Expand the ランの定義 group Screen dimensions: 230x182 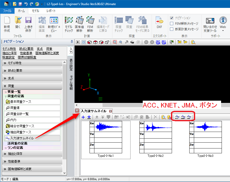32,148
